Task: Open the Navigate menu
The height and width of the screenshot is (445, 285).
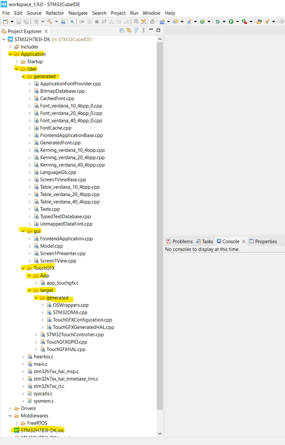Action: (78, 13)
